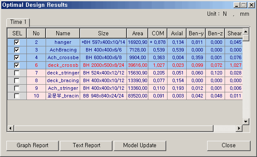Image resolution: width=257 pixels, height=157 pixels.
Task: Click Ben-y value '0,811'
Action: click(x=196, y=43)
